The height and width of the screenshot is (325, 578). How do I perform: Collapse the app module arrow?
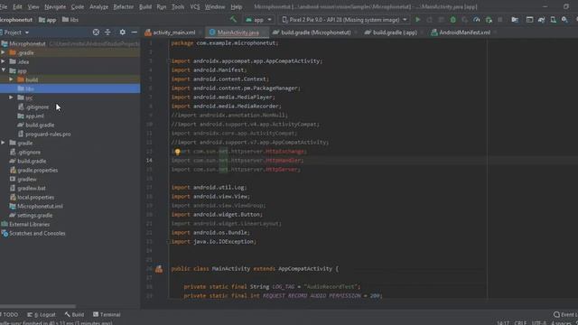click(x=4, y=70)
